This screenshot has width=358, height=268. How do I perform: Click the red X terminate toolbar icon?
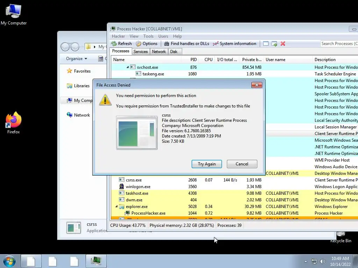[283, 44]
